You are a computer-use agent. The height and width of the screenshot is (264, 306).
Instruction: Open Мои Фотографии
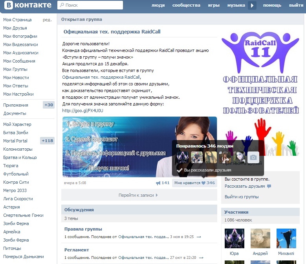(20, 36)
